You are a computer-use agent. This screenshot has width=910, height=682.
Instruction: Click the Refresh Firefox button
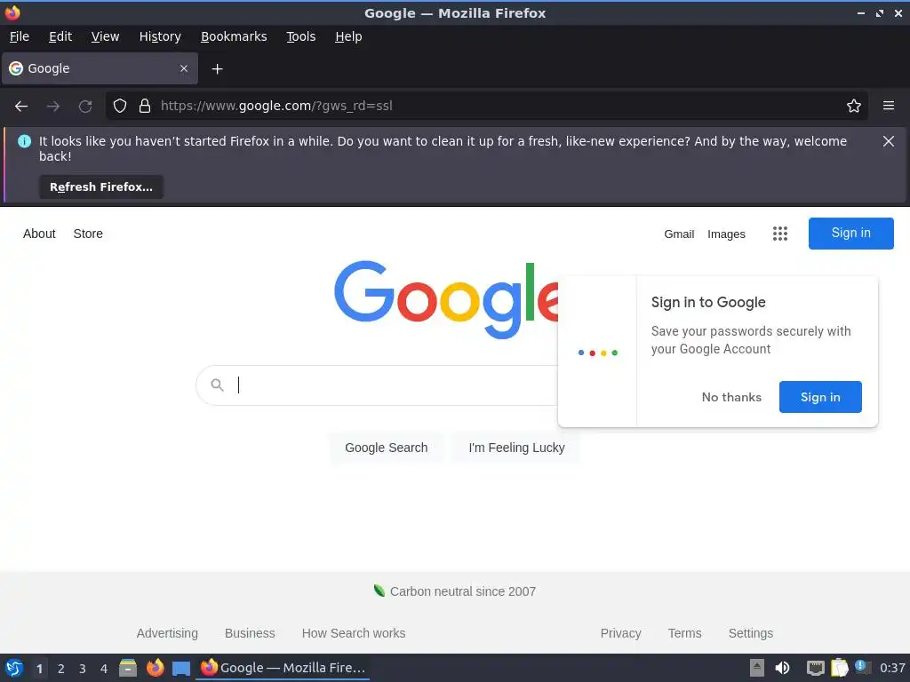(101, 186)
